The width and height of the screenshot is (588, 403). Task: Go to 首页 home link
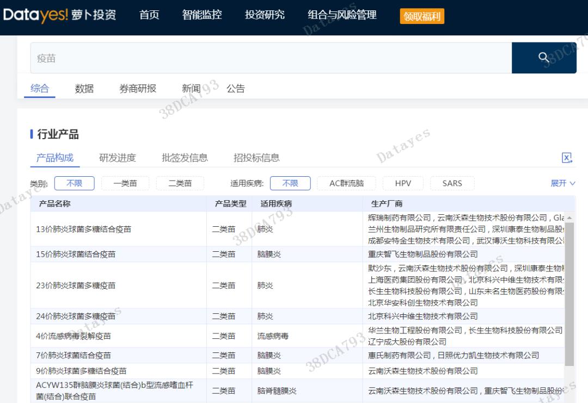(149, 15)
